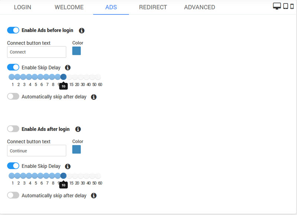The width and height of the screenshot is (297, 215).
Task: Turn on Enable Ads after login toggle
Action: pyautogui.click(x=13, y=129)
